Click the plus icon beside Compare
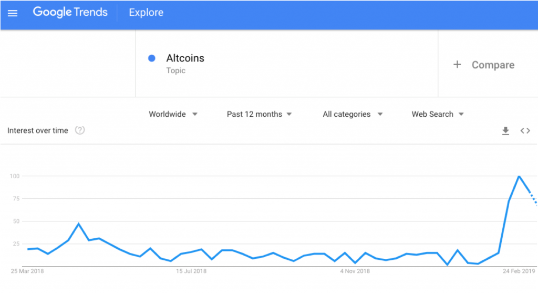 (x=457, y=64)
